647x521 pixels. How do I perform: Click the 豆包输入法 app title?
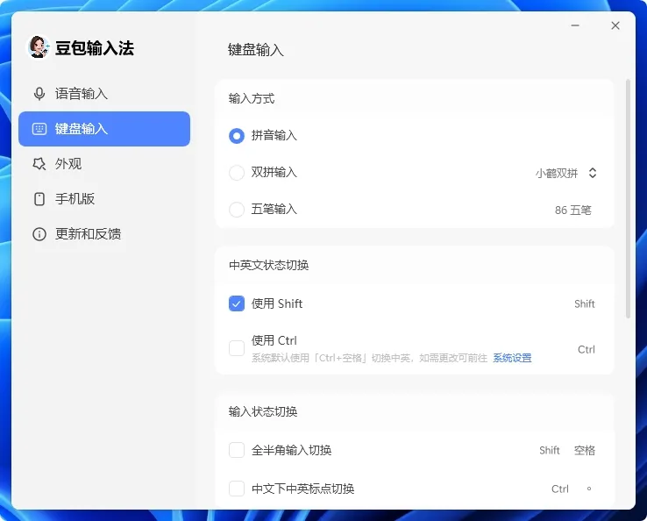click(x=95, y=48)
